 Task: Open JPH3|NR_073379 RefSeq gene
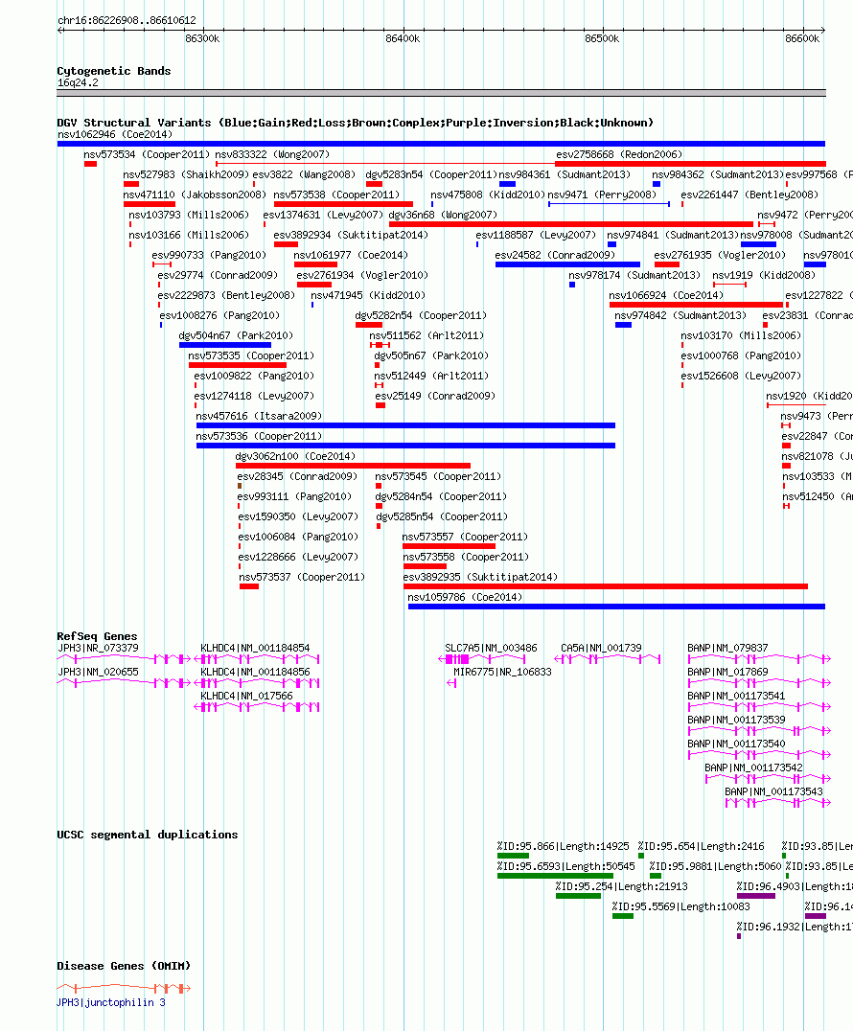click(98, 649)
